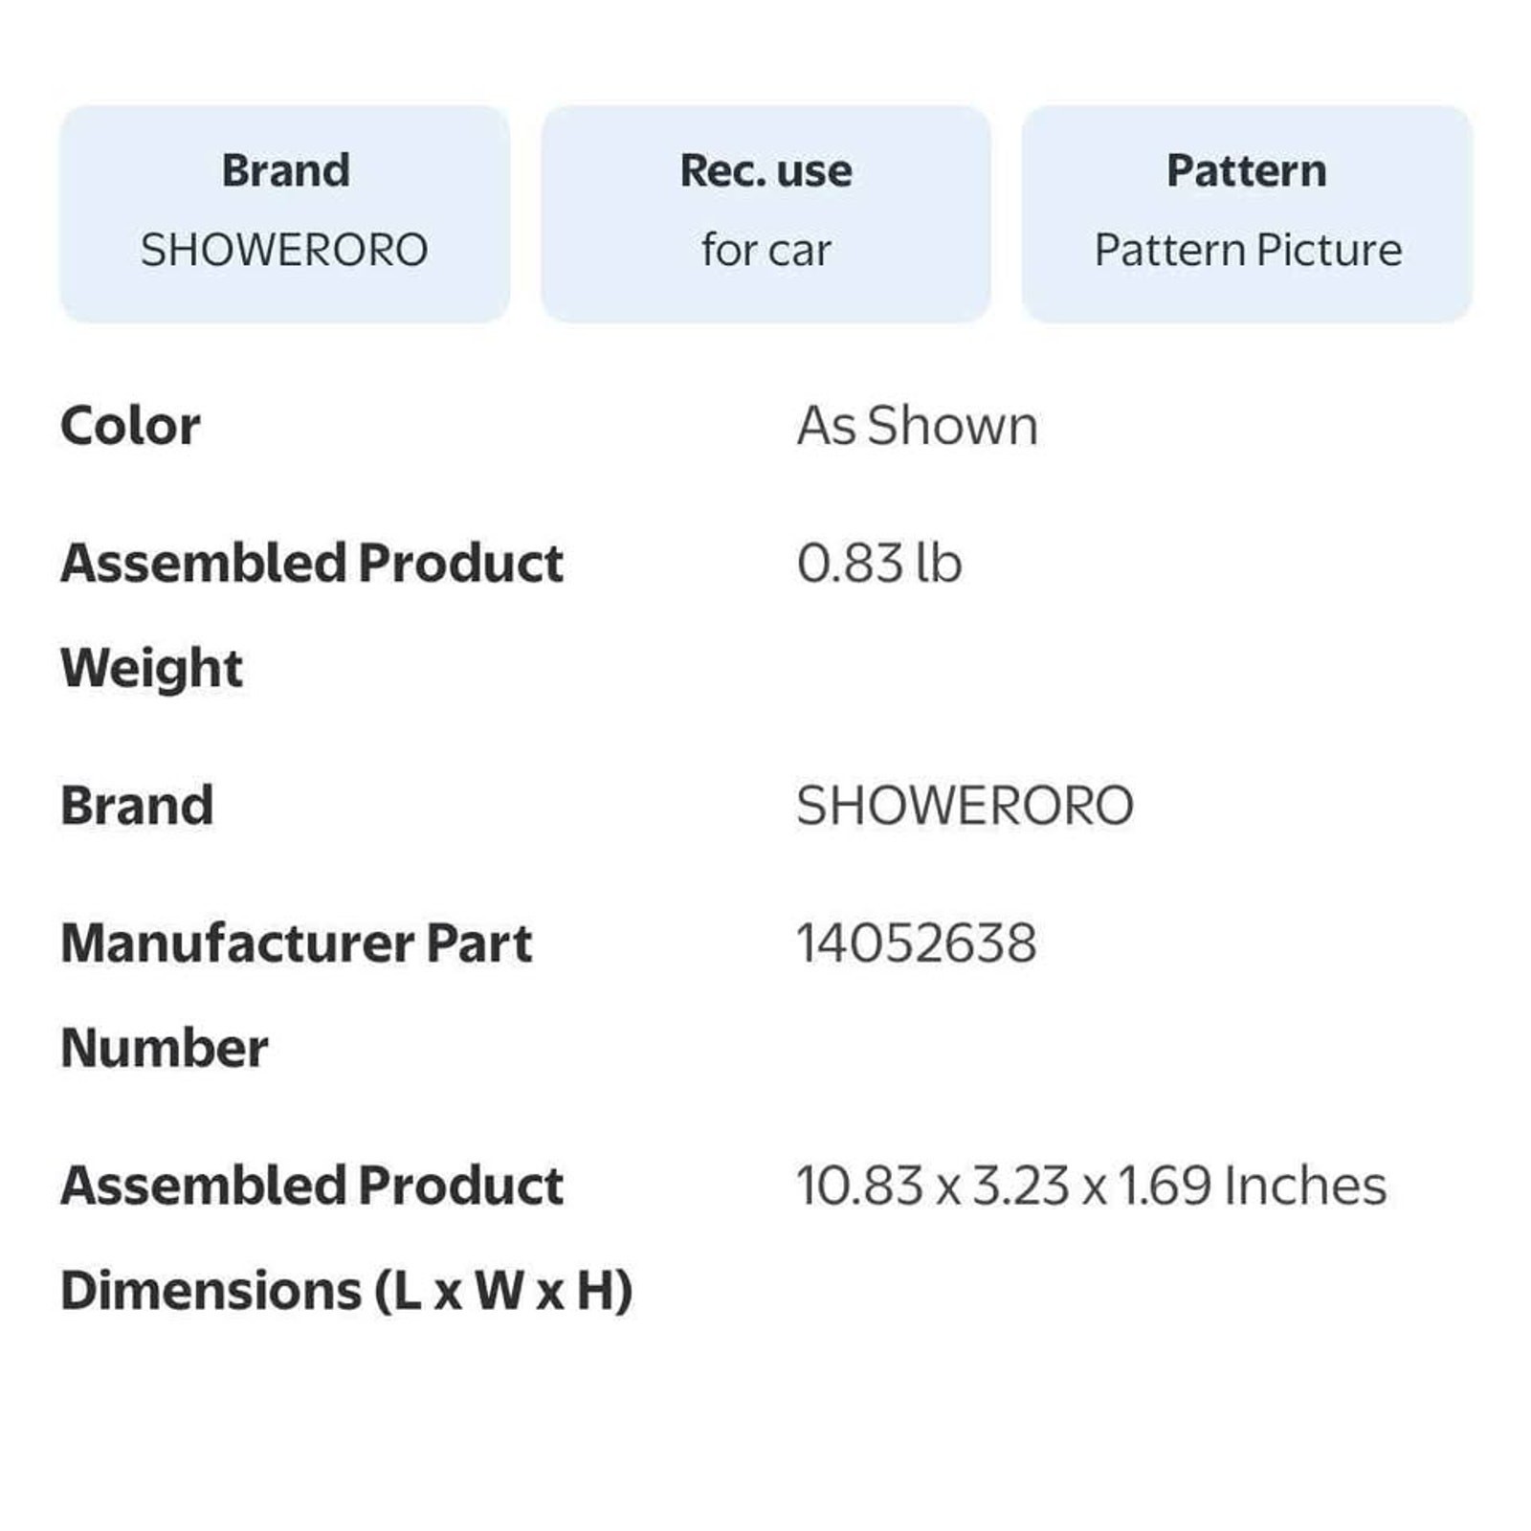Click the Brand row label in specs
Viewport: 1531px width, 1531px height.
(x=137, y=806)
